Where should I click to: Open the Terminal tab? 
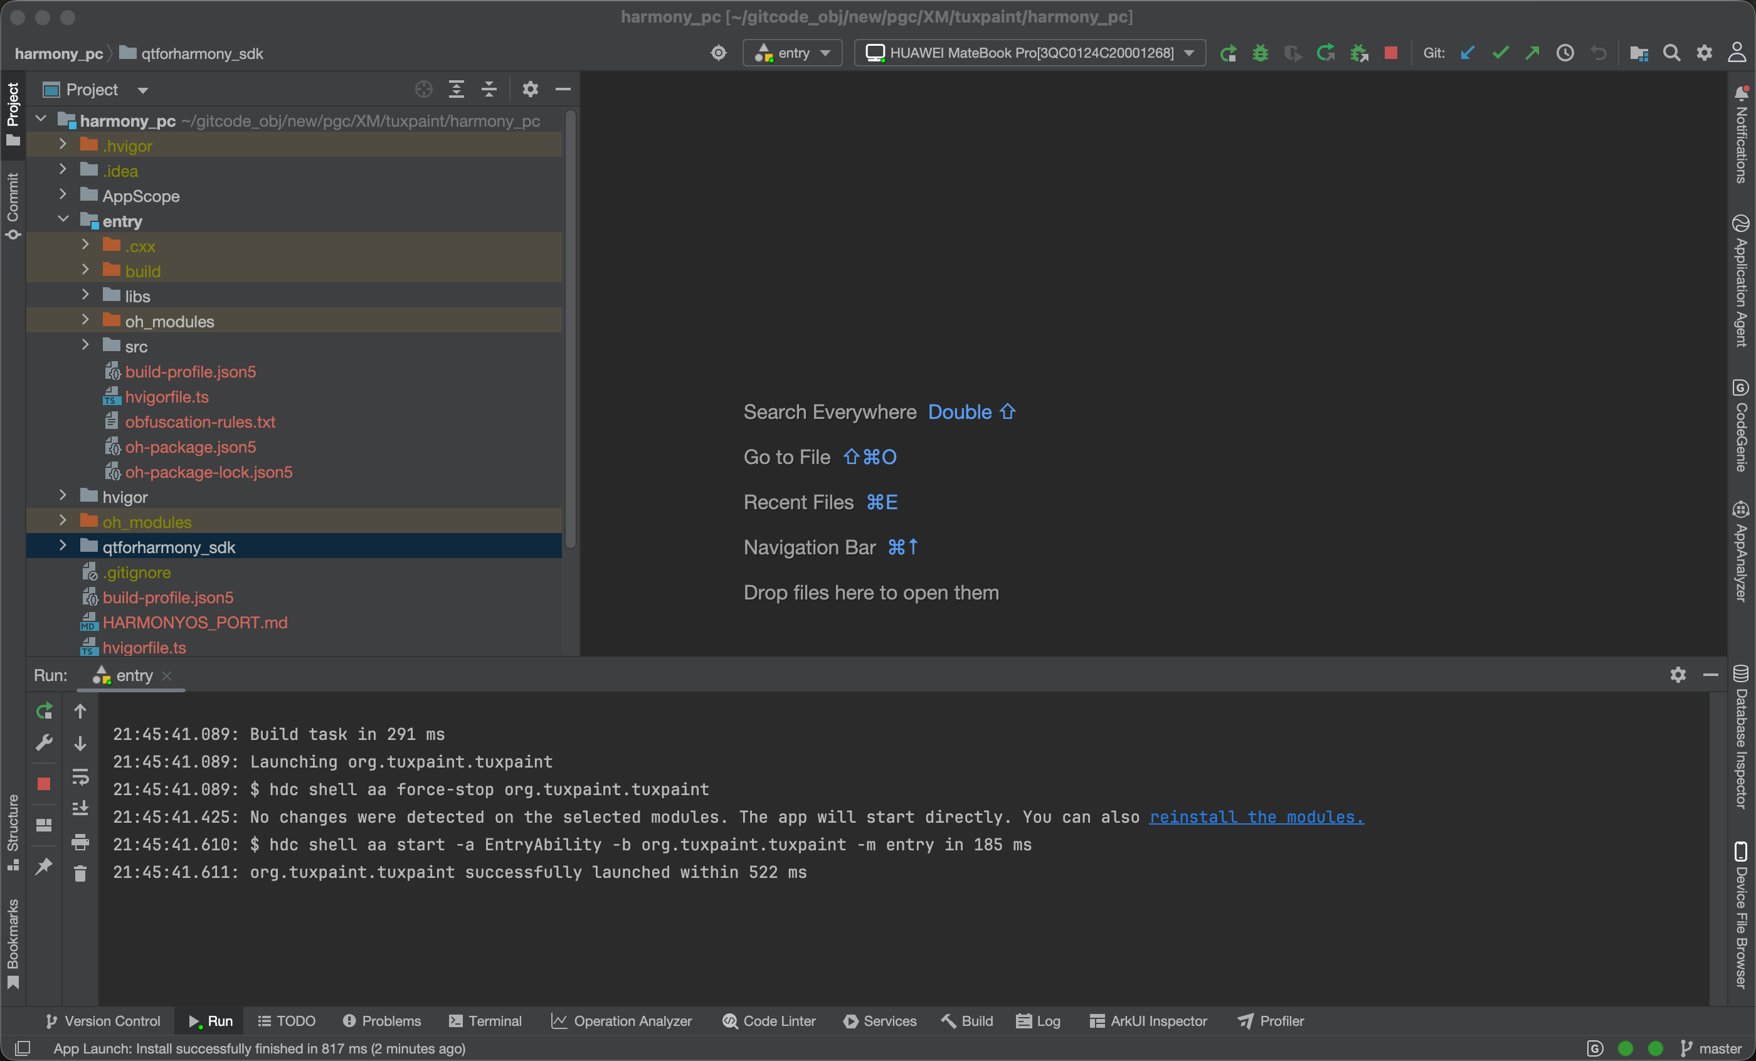point(485,1020)
